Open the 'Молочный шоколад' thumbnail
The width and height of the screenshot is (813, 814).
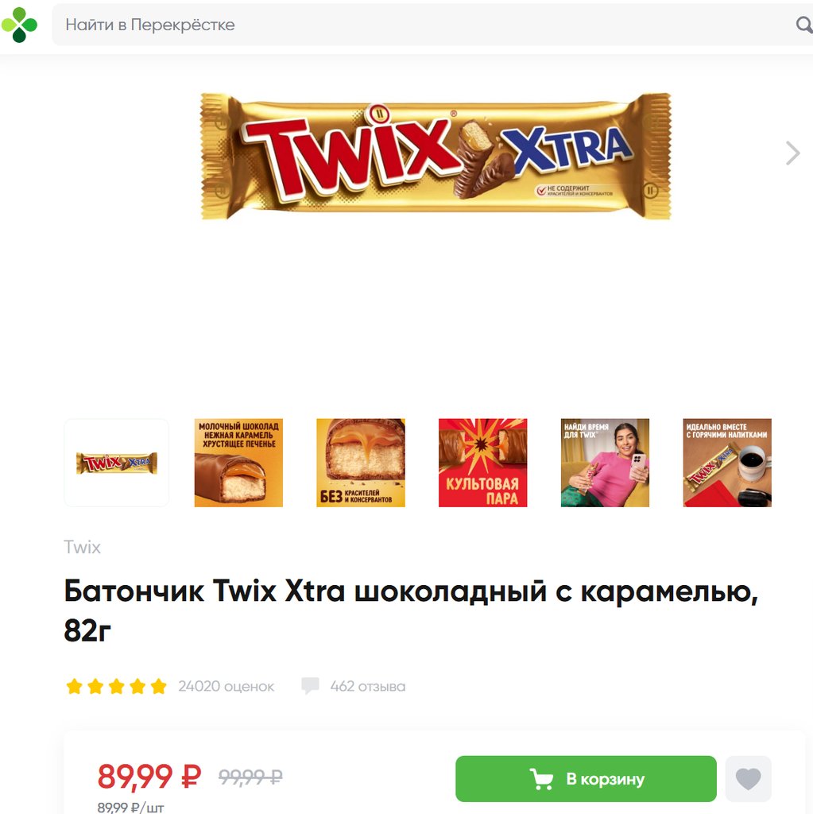click(238, 463)
